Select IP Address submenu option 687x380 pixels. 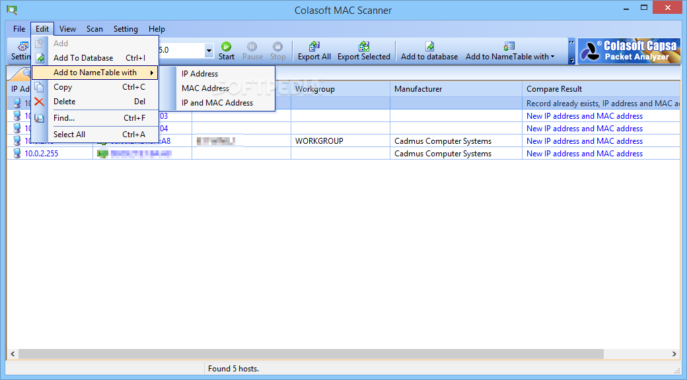tap(217, 74)
